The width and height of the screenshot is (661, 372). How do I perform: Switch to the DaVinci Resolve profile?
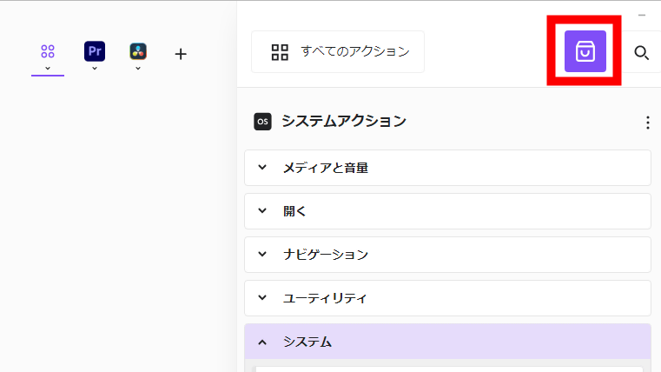(x=137, y=51)
